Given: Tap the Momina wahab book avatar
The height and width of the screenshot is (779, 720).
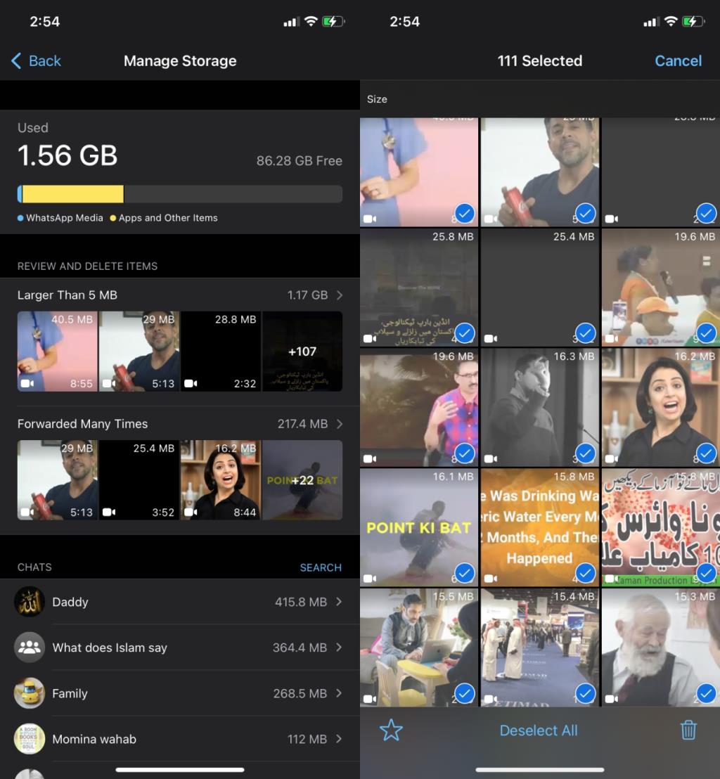Looking at the screenshot, I should pos(29,739).
